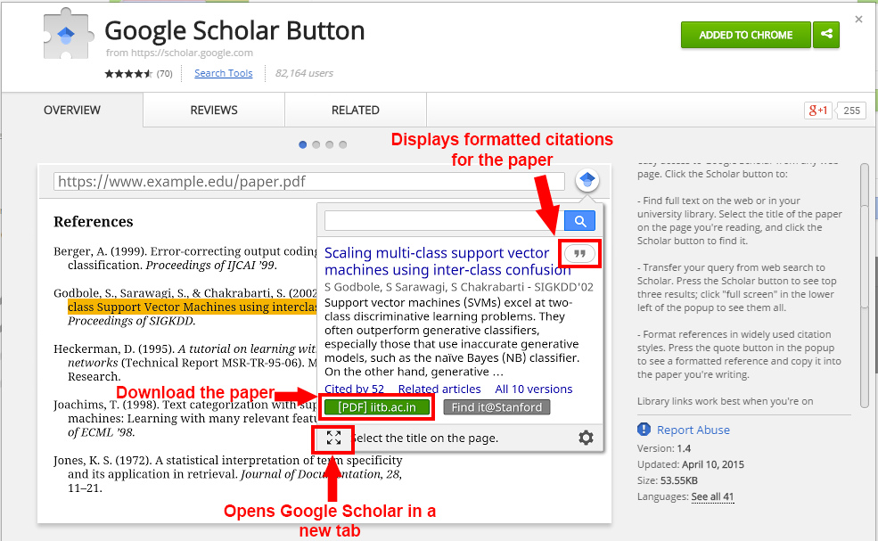The height and width of the screenshot is (541, 878).
Task: Click the Scholar popup search field
Action: [444, 221]
